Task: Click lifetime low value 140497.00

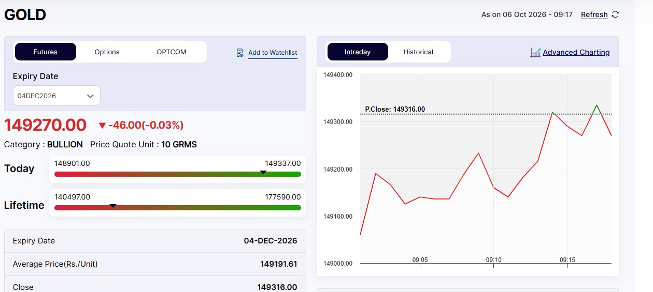Action: [x=72, y=197]
